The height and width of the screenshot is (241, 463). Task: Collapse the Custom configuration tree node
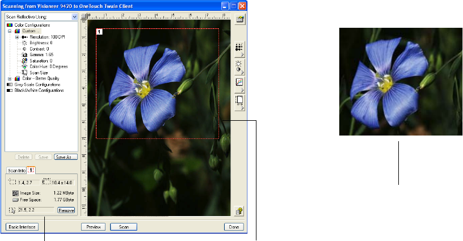click(10, 31)
